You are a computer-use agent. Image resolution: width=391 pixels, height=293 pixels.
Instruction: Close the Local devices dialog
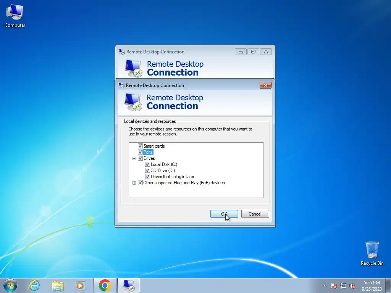[x=265, y=85]
